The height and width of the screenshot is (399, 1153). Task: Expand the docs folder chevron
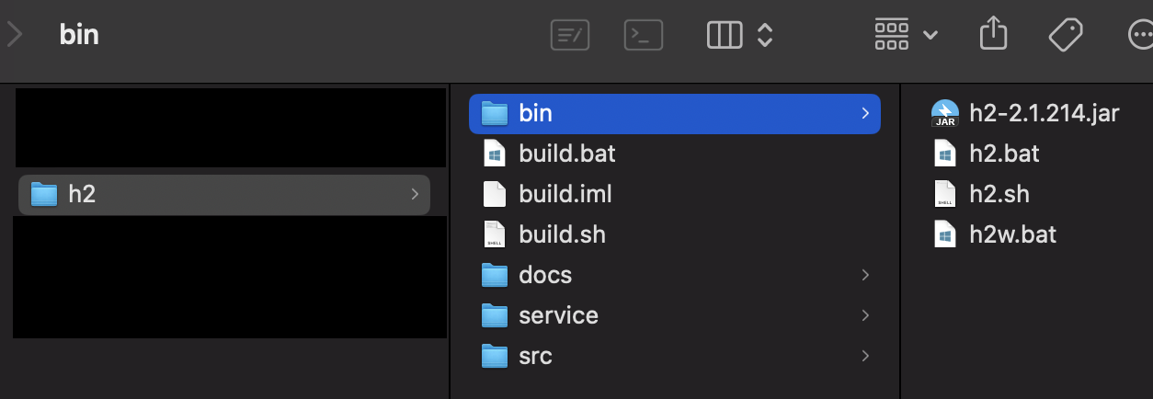coord(864,275)
